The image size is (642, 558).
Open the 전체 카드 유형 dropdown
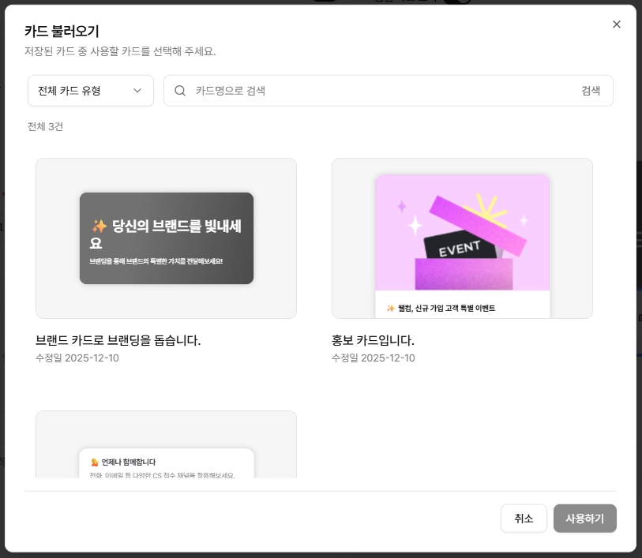(91, 91)
